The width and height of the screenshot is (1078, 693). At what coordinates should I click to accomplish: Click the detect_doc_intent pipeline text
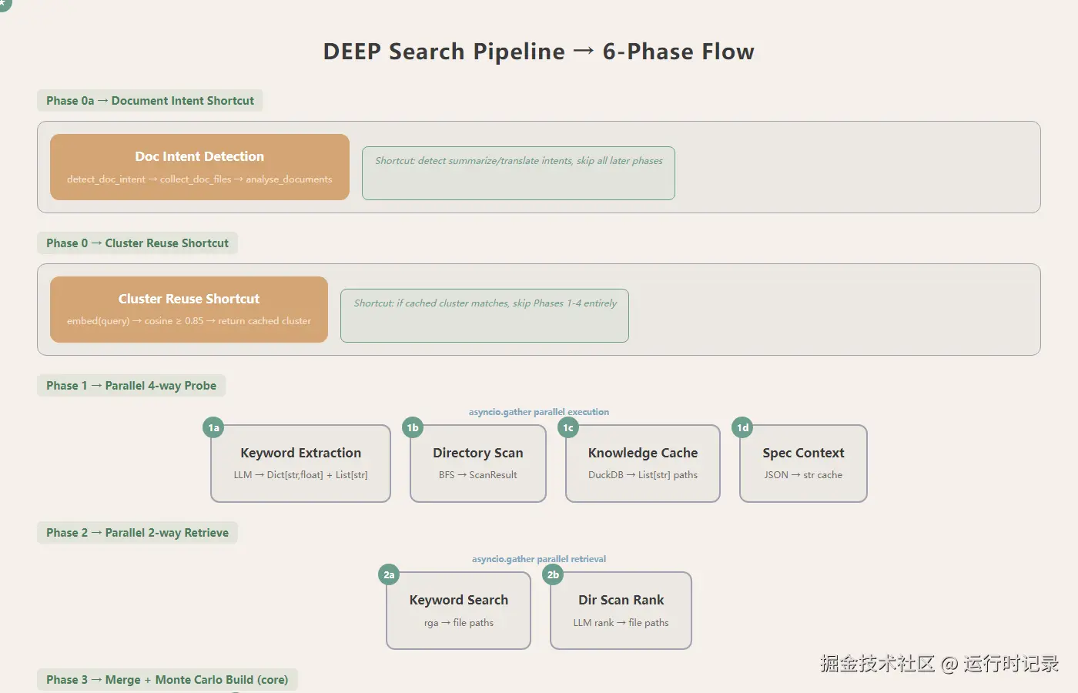[199, 179]
